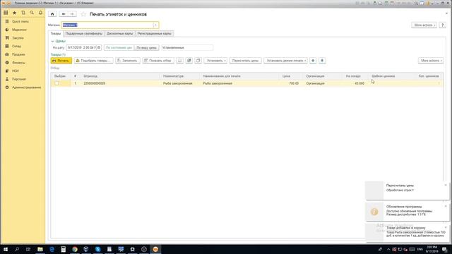The image size is (452, 254).
Task: Open Склад section in sidebar
Action: pyautogui.click(x=16, y=46)
